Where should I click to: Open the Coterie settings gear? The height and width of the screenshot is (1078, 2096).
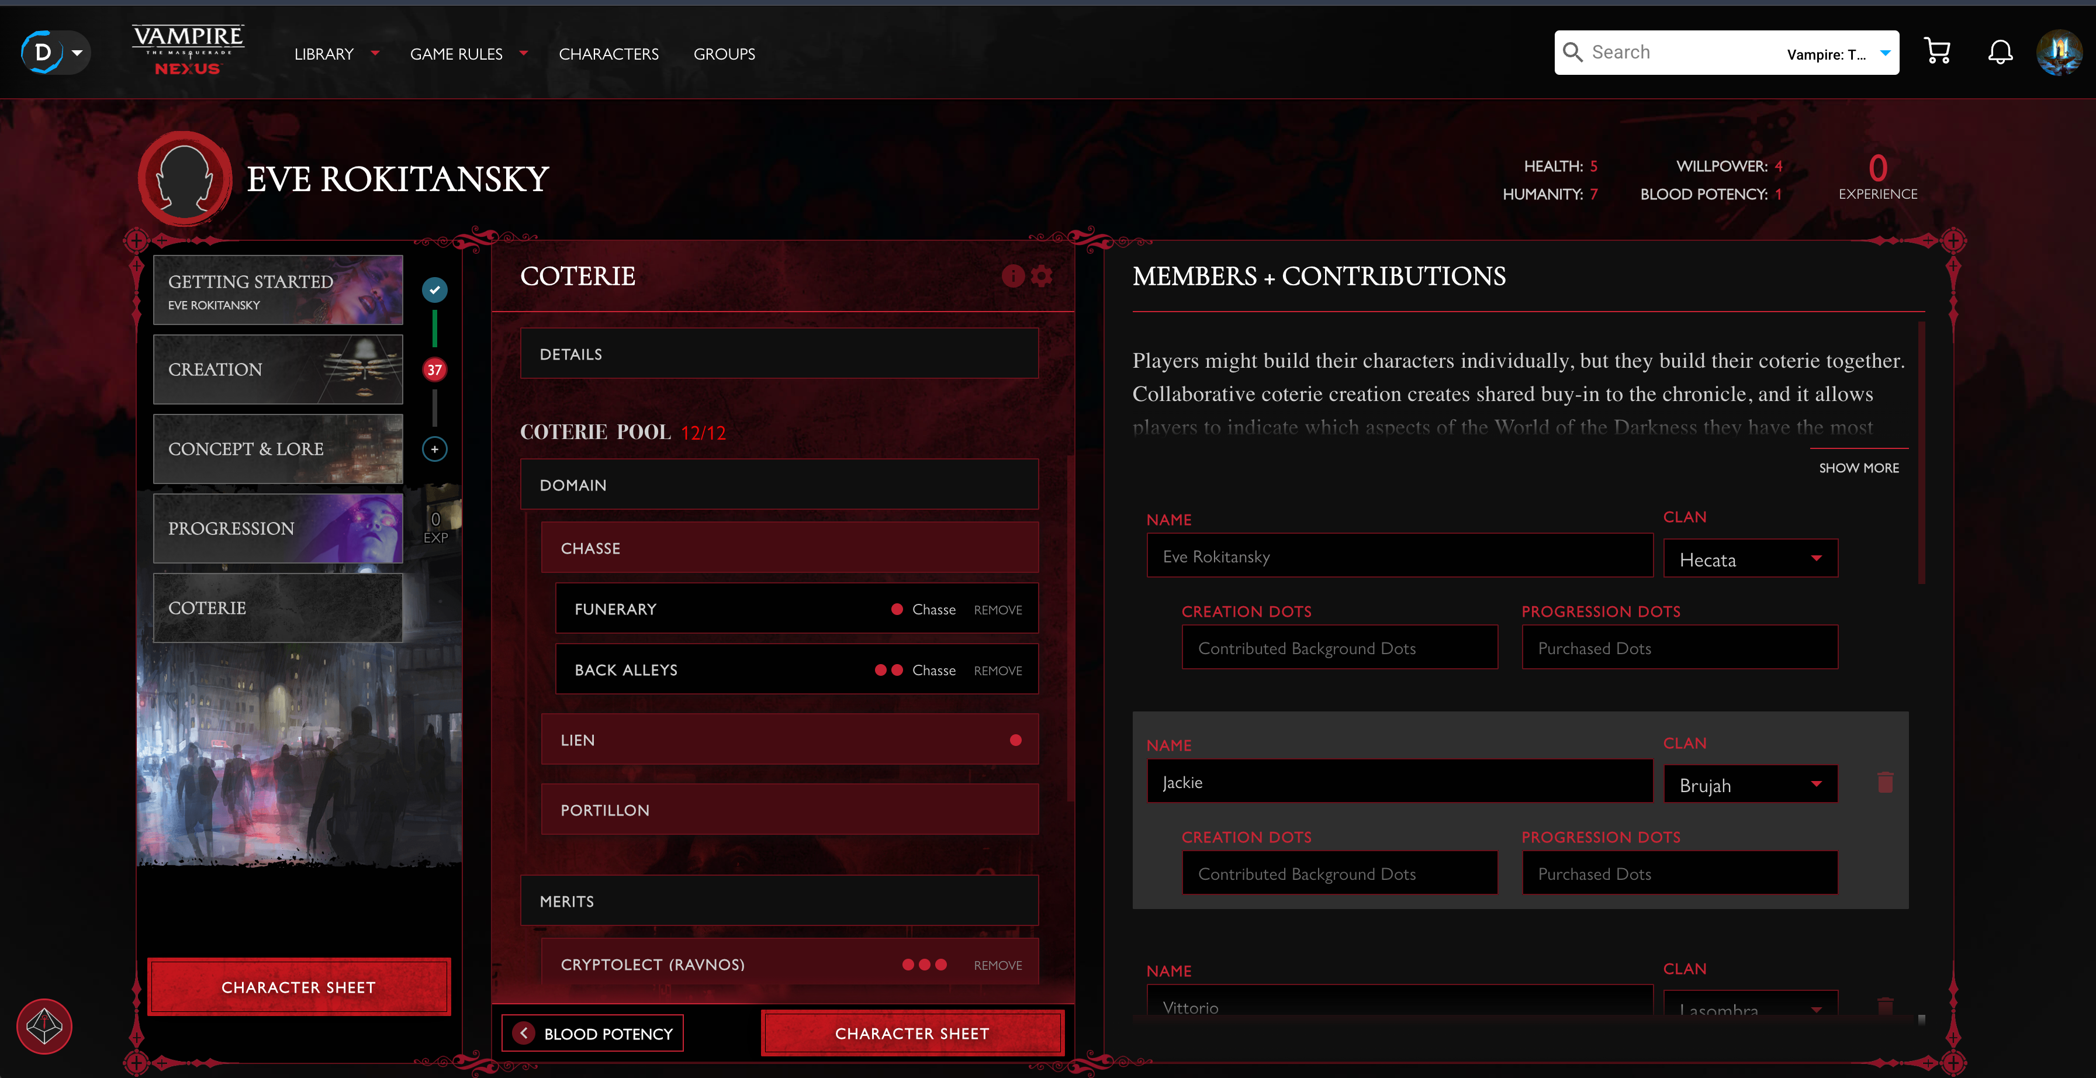[1042, 277]
